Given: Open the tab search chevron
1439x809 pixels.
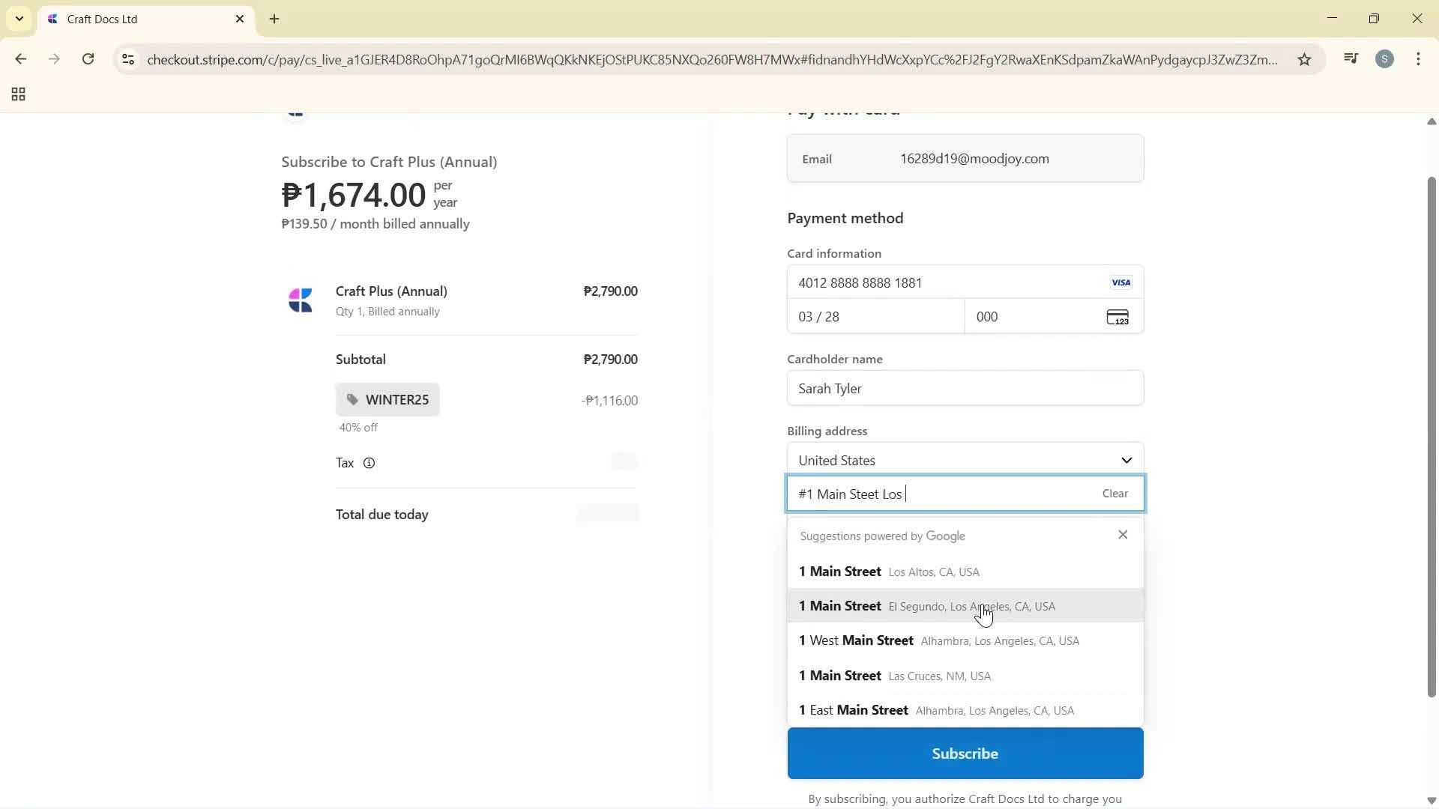Looking at the screenshot, I should pos(19,19).
